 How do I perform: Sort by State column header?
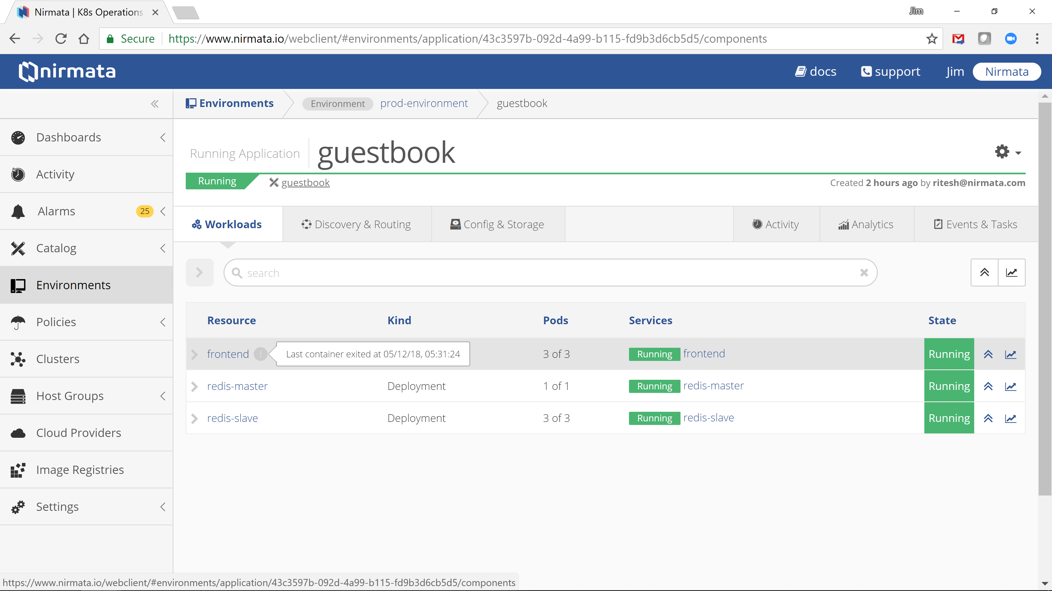pyautogui.click(x=942, y=320)
